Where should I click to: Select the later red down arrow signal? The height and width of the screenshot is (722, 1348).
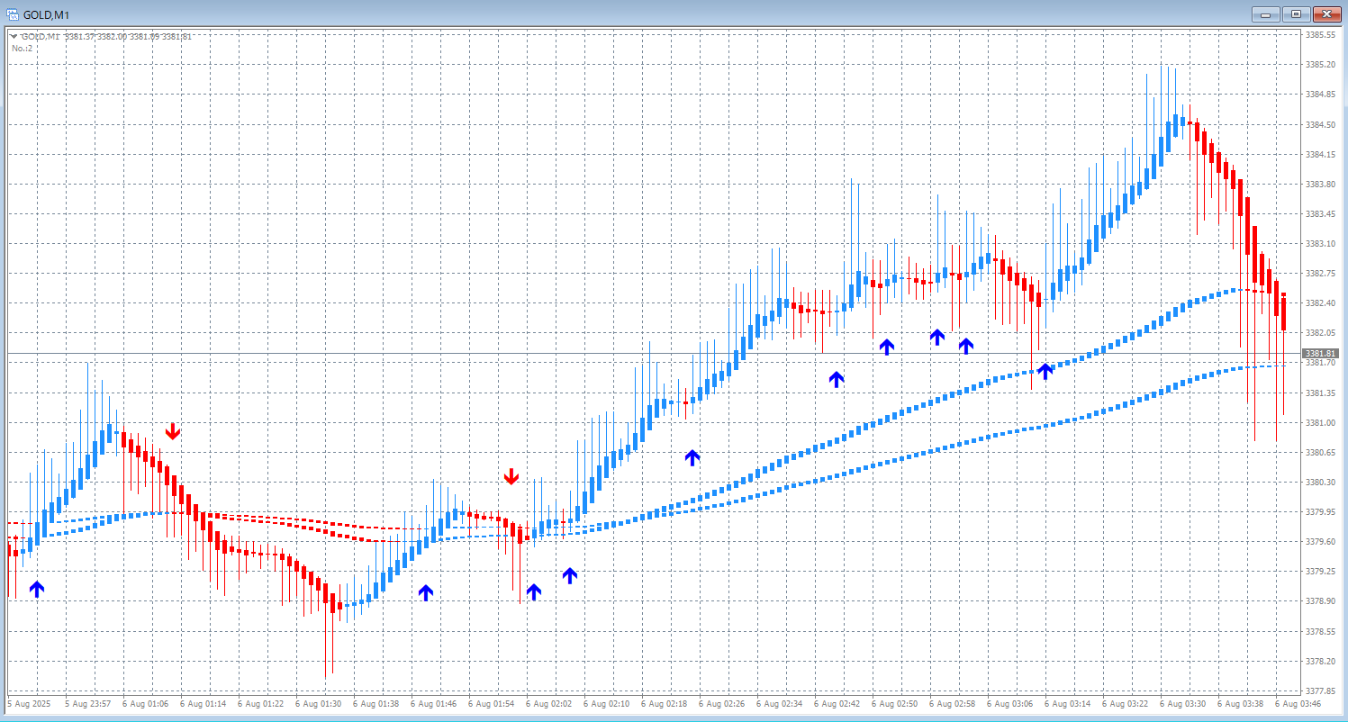tap(511, 476)
